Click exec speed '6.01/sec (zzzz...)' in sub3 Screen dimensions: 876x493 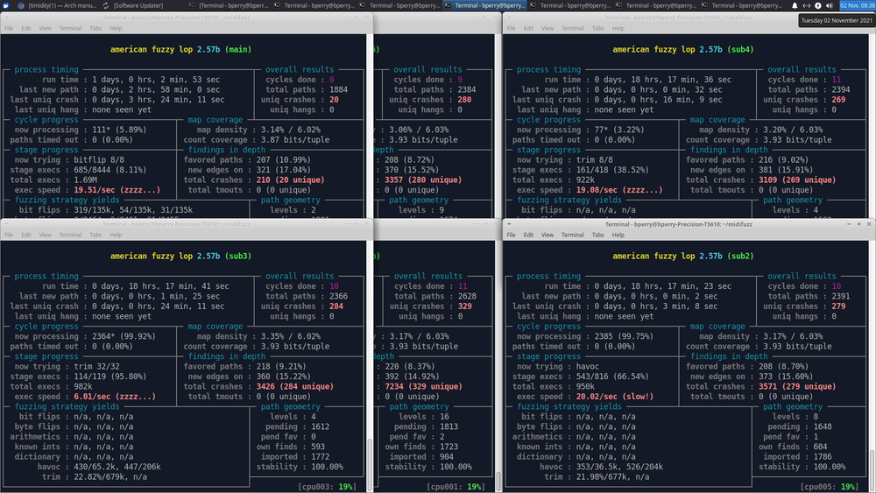coord(115,397)
